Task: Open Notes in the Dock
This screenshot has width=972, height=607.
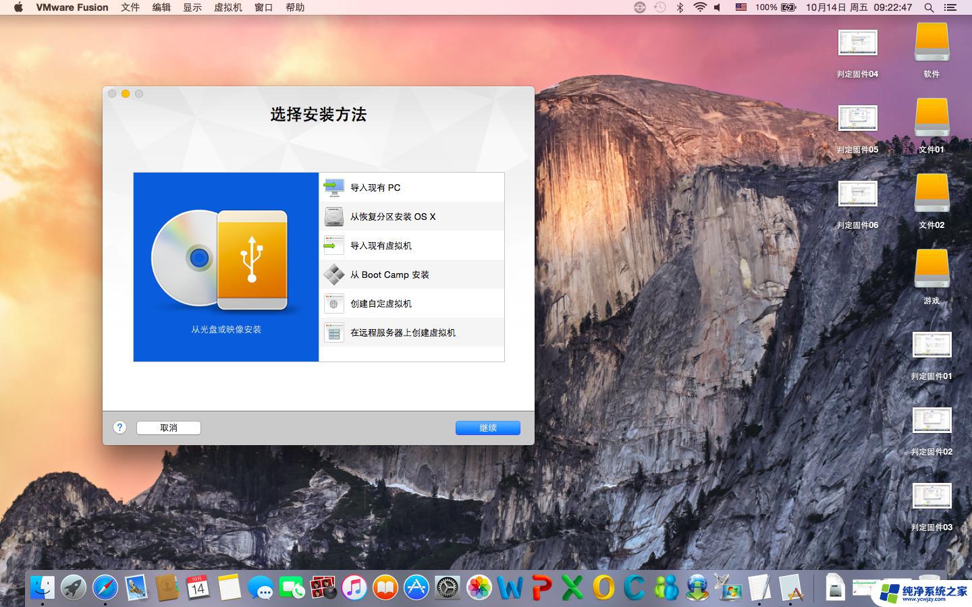Action: (x=229, y=587)
